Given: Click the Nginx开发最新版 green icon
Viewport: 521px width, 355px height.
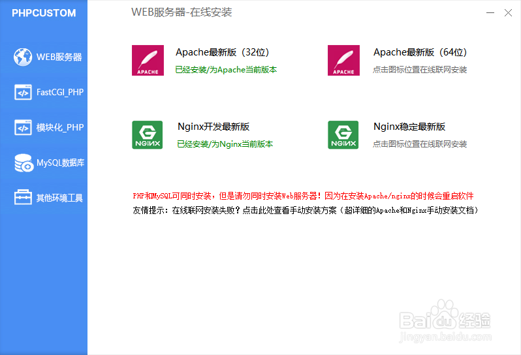Looking at the screenshot, I should point(148,135).
